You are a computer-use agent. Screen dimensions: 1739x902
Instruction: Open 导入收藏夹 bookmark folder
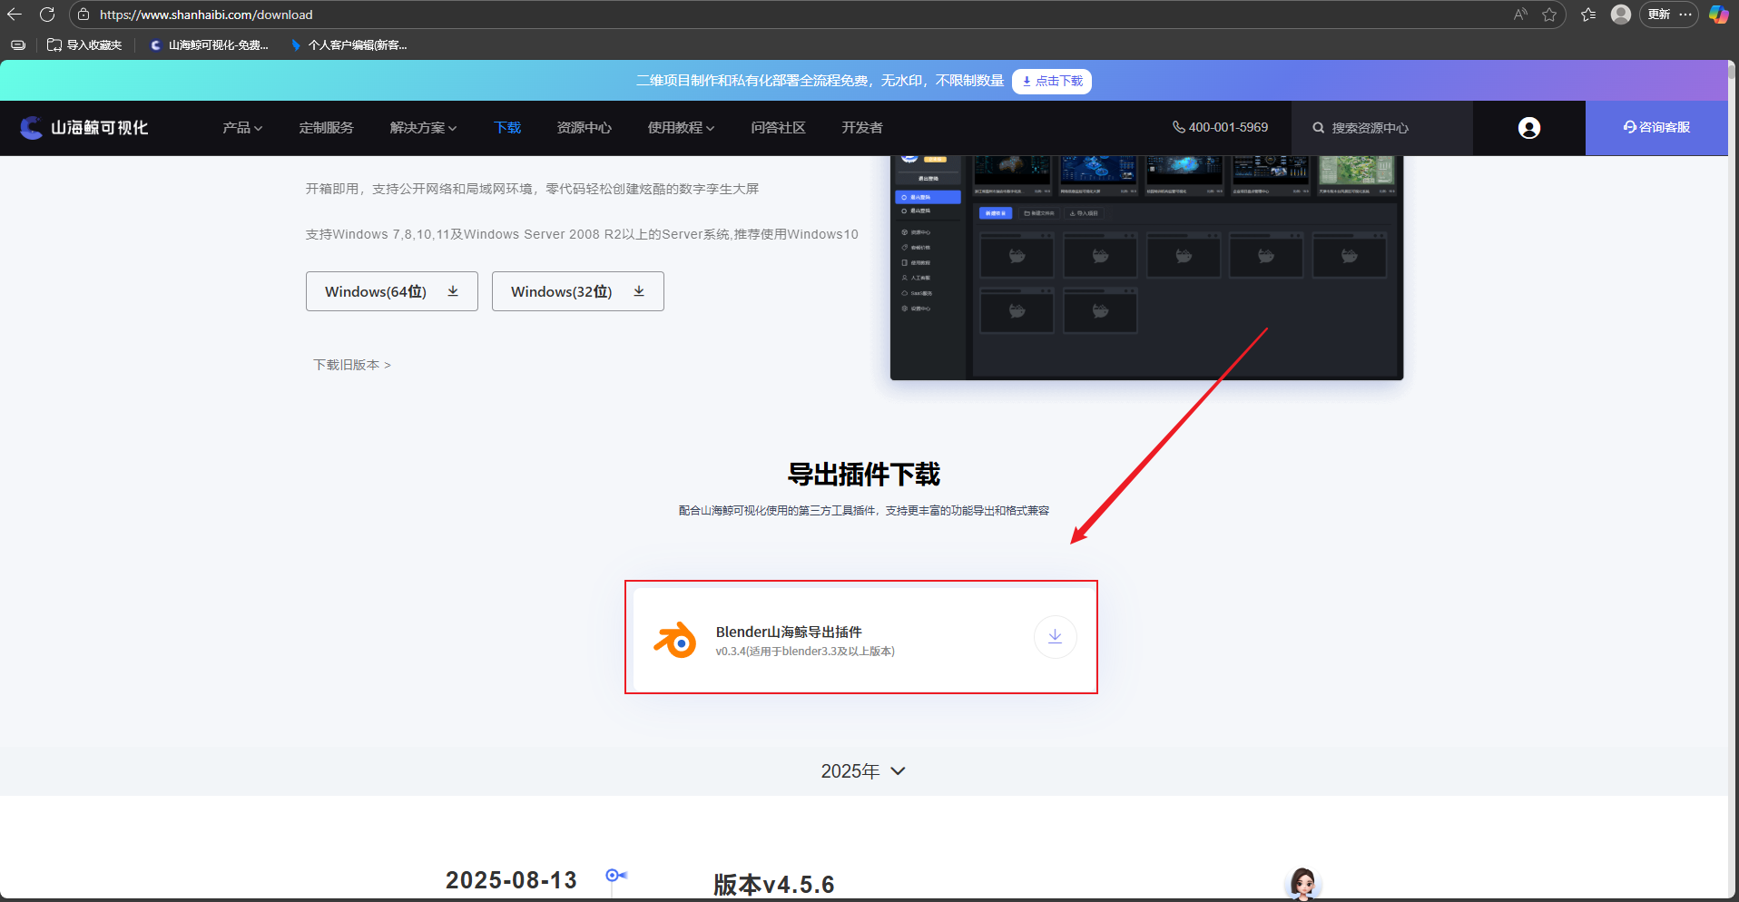pos(84,44)
